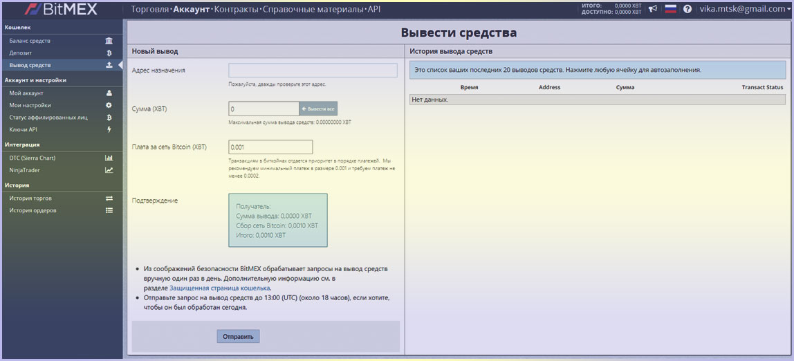Image resolution: width=794 pixels, height=361 pixels.
Task: Expand the vika.mtsk@gmail.com account dropdown
Action: pyautogui.click(x=742, y=9)
